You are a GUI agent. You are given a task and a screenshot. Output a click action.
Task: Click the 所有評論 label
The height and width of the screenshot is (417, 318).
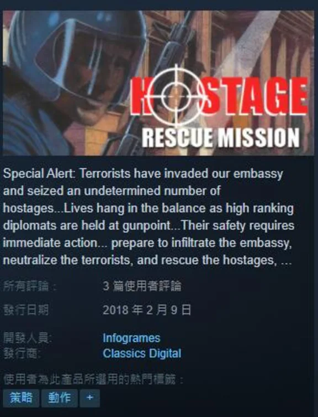(x=30, y=287)
